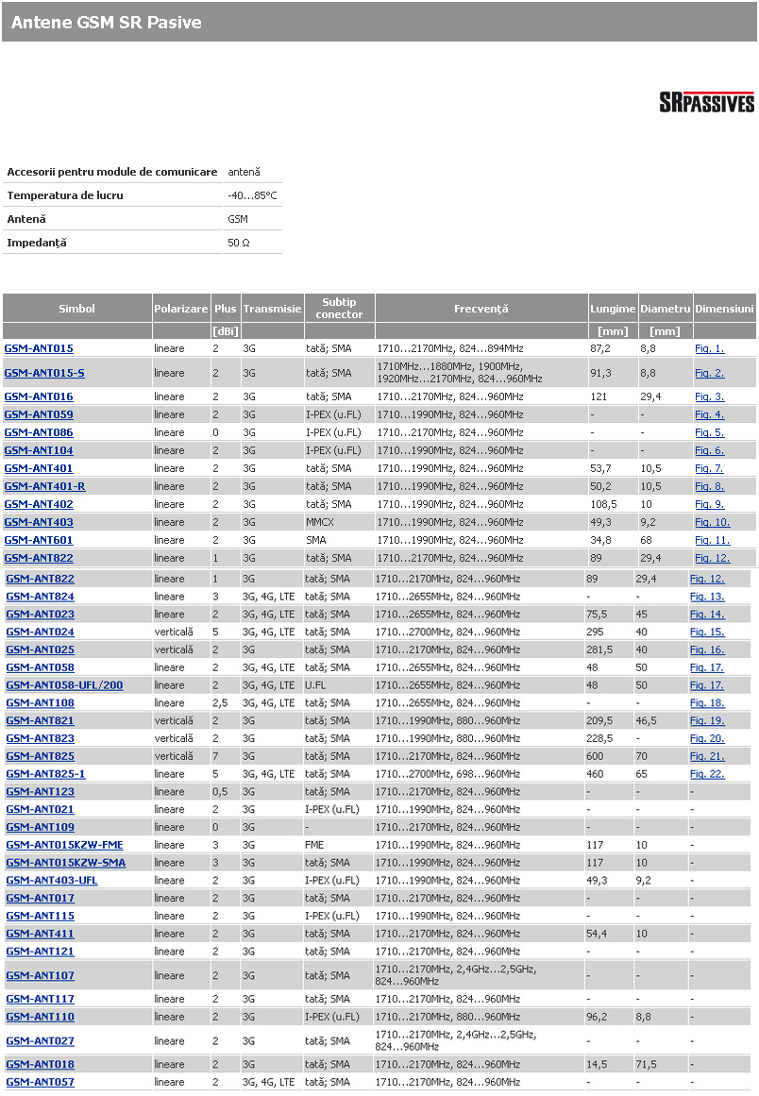Select the GSM-ANT015KZW-FME link
The width and height of the screenshot is (759, 1096).
(x=64, y=845)
